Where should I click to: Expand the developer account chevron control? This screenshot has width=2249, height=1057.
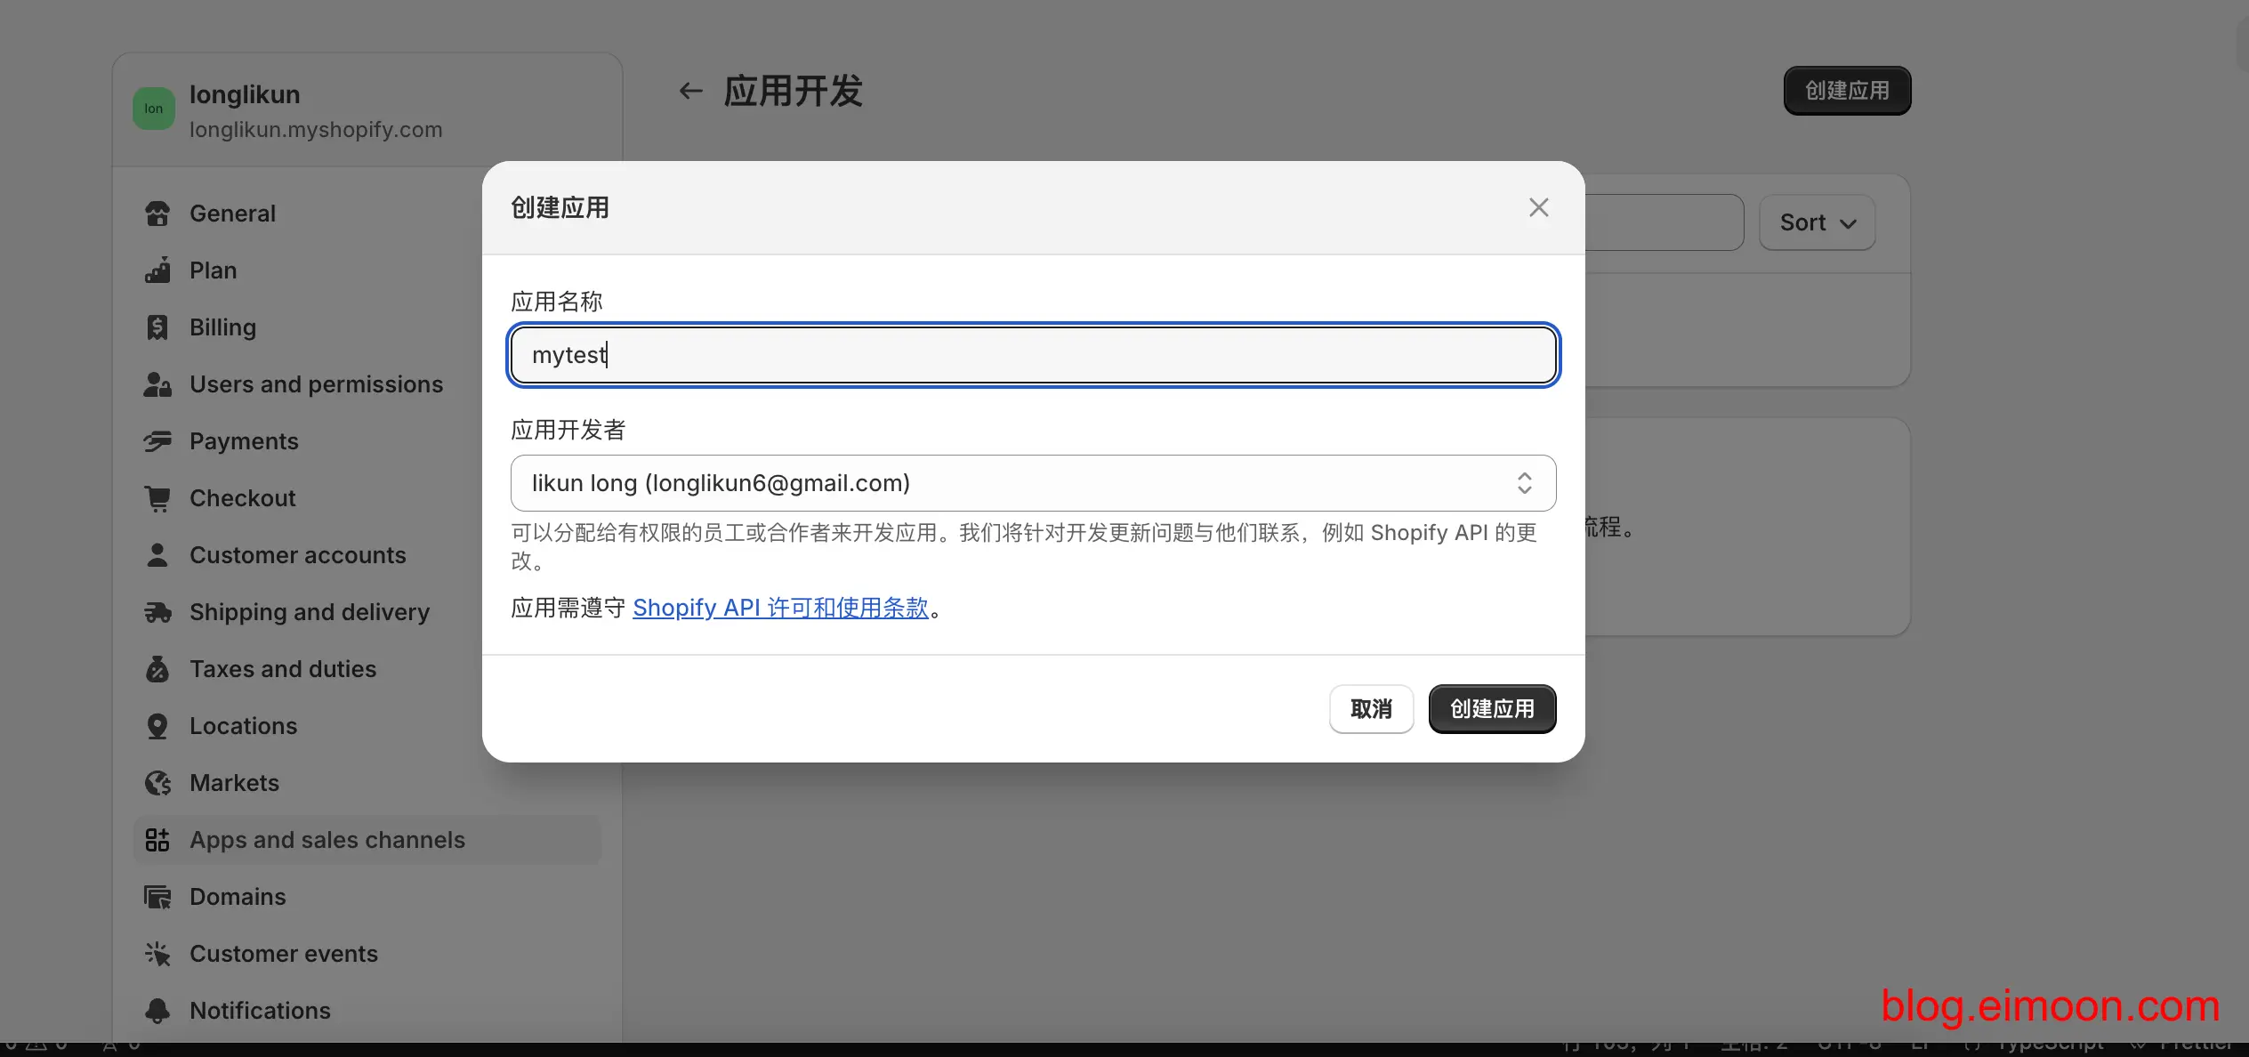1525,483
